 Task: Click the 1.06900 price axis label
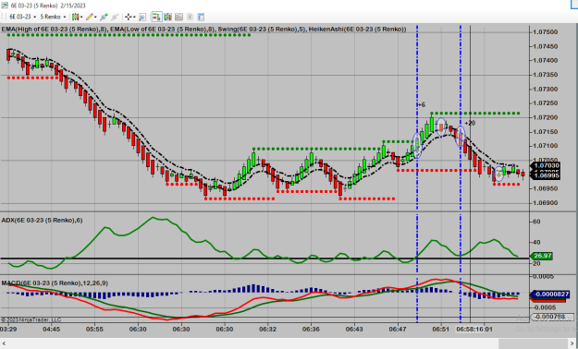(x=545, y=203)
